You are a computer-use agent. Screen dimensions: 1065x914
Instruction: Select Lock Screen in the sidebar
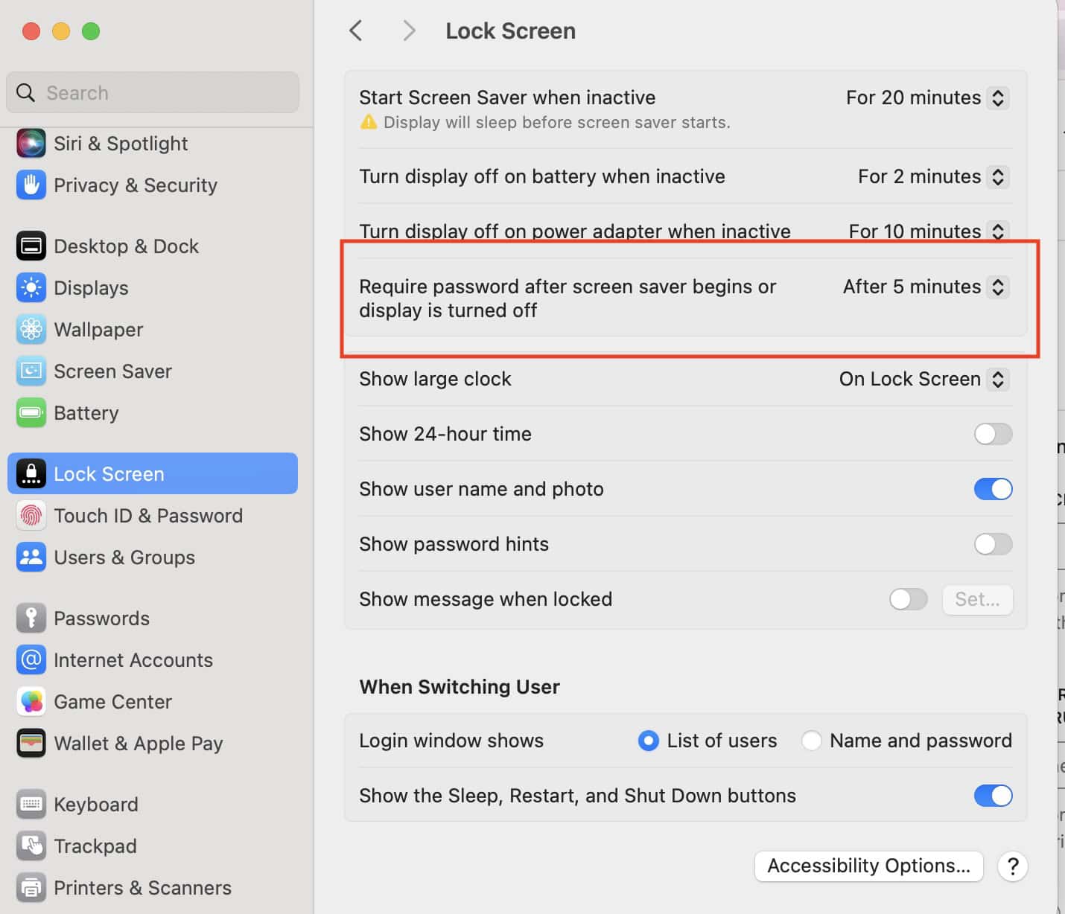[x=109, y=473]
